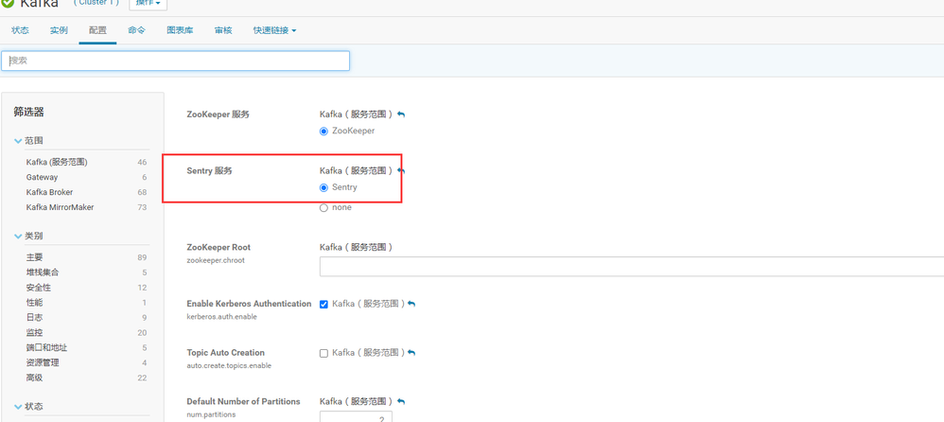Reset ZooKeeper 服务 with its revert arrow

point(402,114)
